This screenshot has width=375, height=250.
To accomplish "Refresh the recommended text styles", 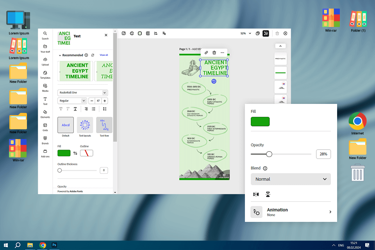I will [x=93, y=55].
